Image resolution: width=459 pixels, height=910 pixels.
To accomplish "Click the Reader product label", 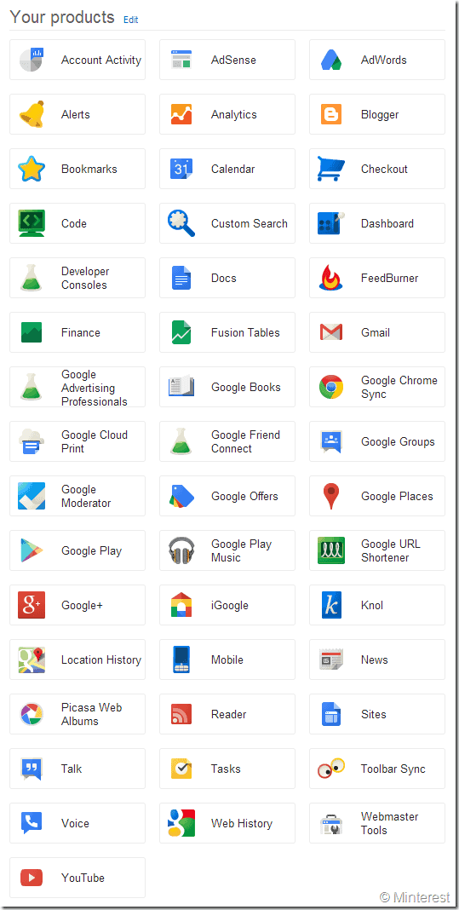I will 228,714.
